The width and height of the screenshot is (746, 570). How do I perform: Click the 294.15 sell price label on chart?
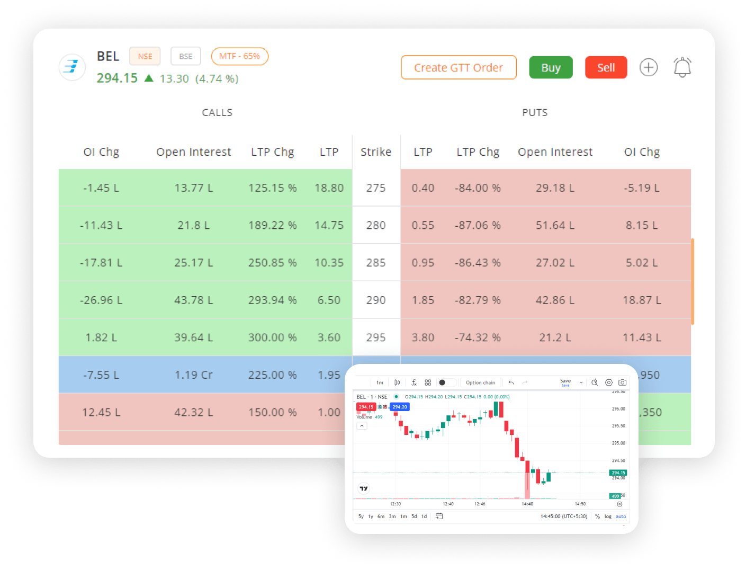coord(366,407)
